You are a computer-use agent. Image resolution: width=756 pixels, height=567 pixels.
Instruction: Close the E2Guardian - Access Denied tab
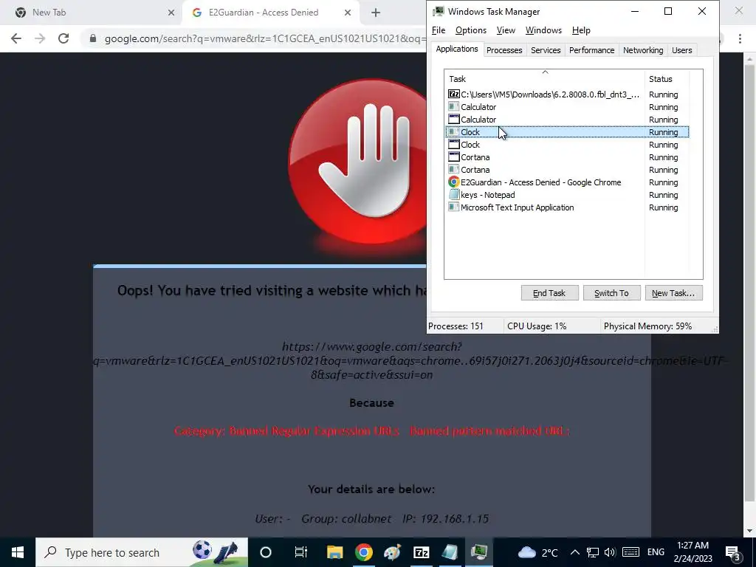[348, 13]
